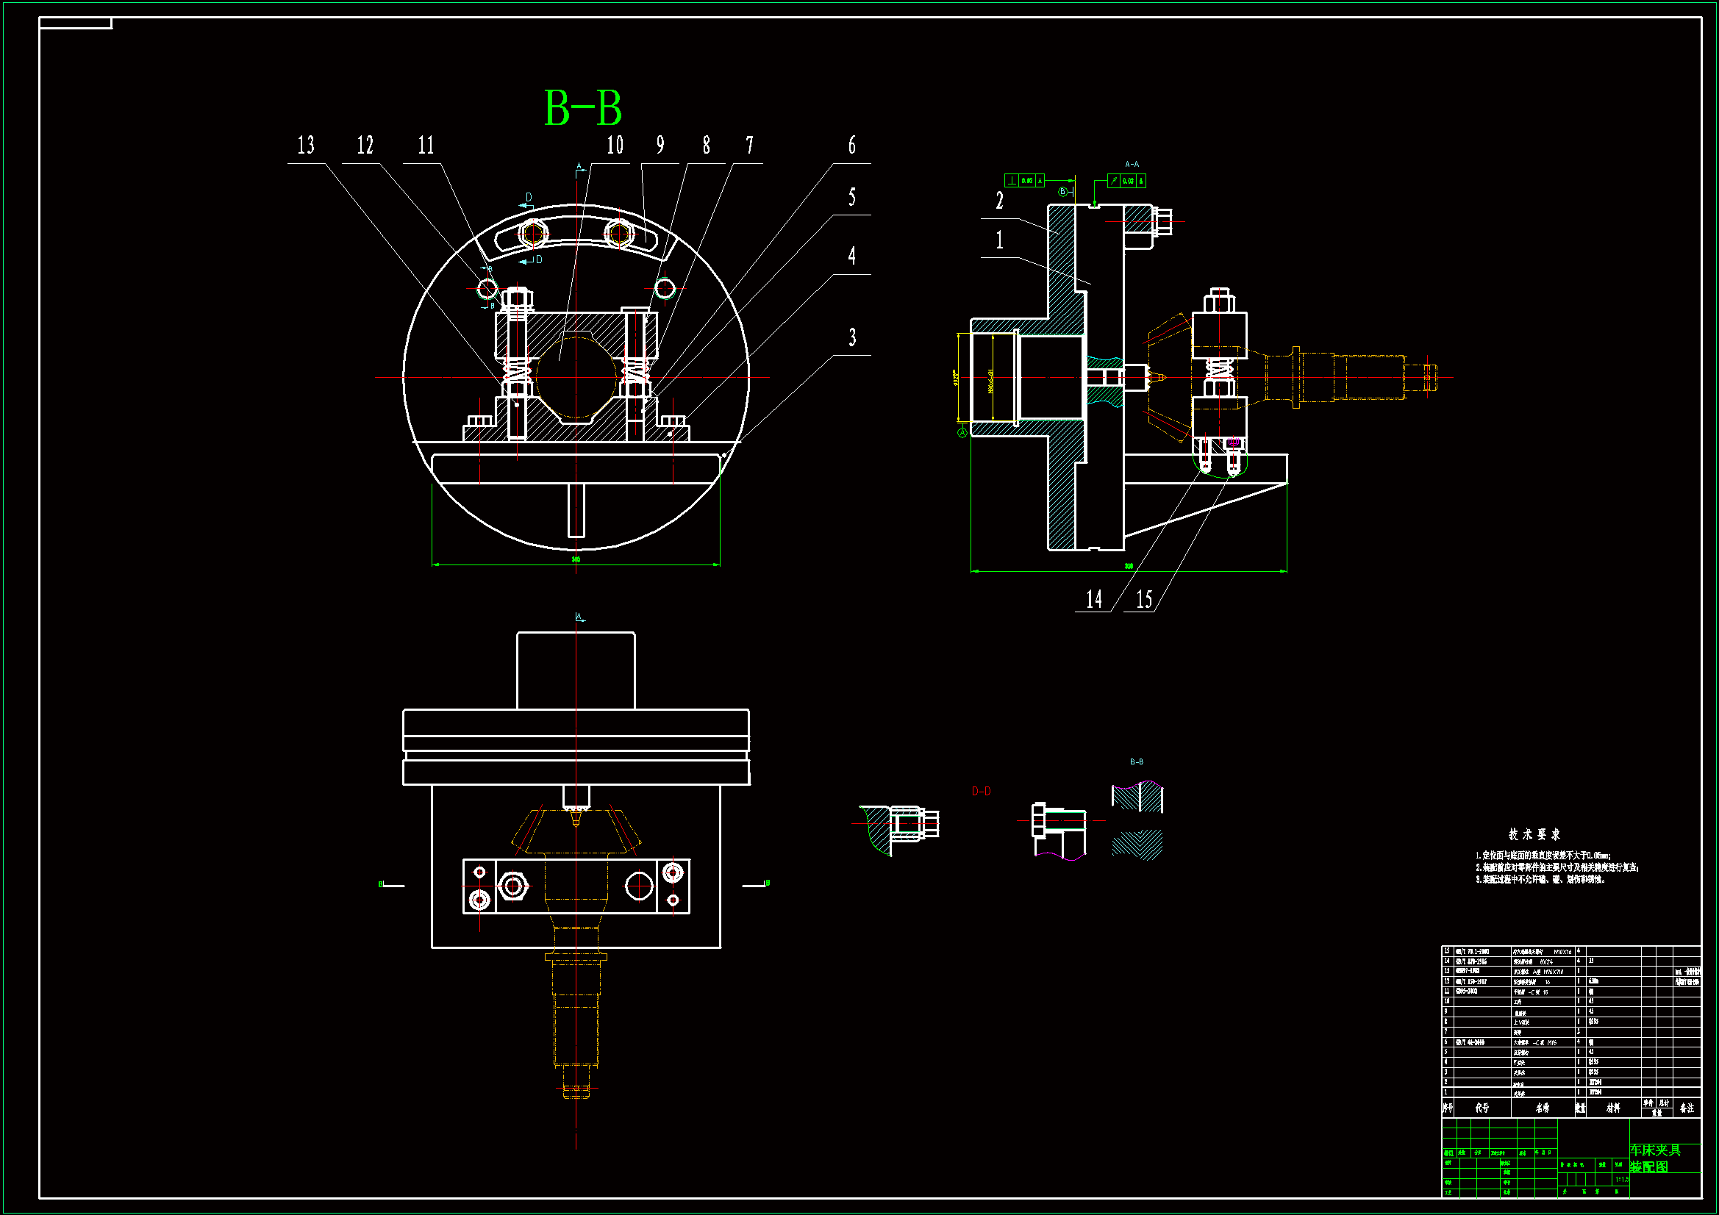Click the 材料 column header in parts list
Image resolution: width=1719 pixels, height=1215 pixels.
pyautogui.click(x=1612, y=1108)
